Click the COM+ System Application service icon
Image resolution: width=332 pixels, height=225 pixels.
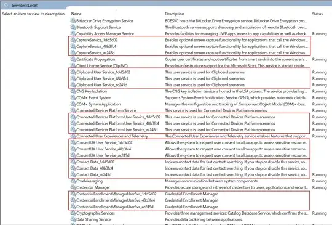click(x=73, y=104)
